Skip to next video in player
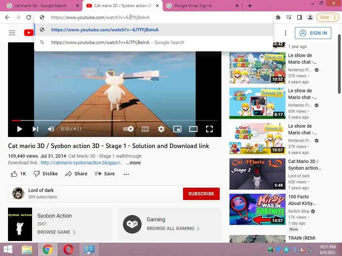 pos(35,129)
